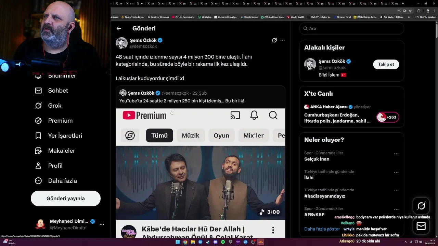Screen dimensions: 438x246
Task: Show hidden system tray icons
Action: click(405, 242)
